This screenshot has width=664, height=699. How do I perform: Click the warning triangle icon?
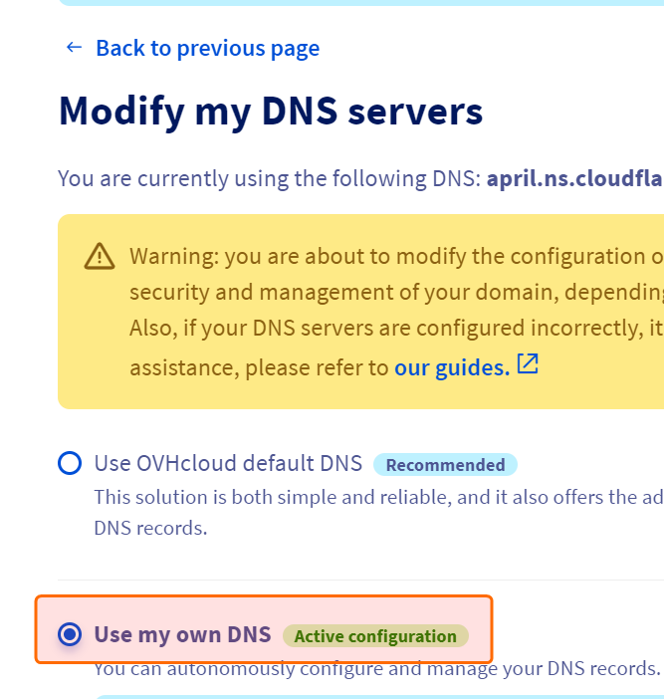pos(100,257)
